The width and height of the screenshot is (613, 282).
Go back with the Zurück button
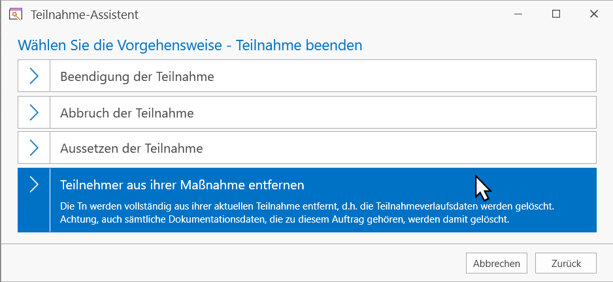pos(566,263)
